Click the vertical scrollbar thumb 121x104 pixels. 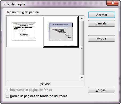[81, 48]
